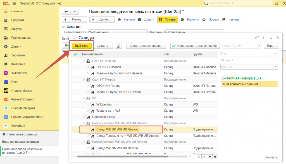The height and width of the screenshot is (164, 286).
Task: Switch to the Деньги step tab
Action: [149, 20]
